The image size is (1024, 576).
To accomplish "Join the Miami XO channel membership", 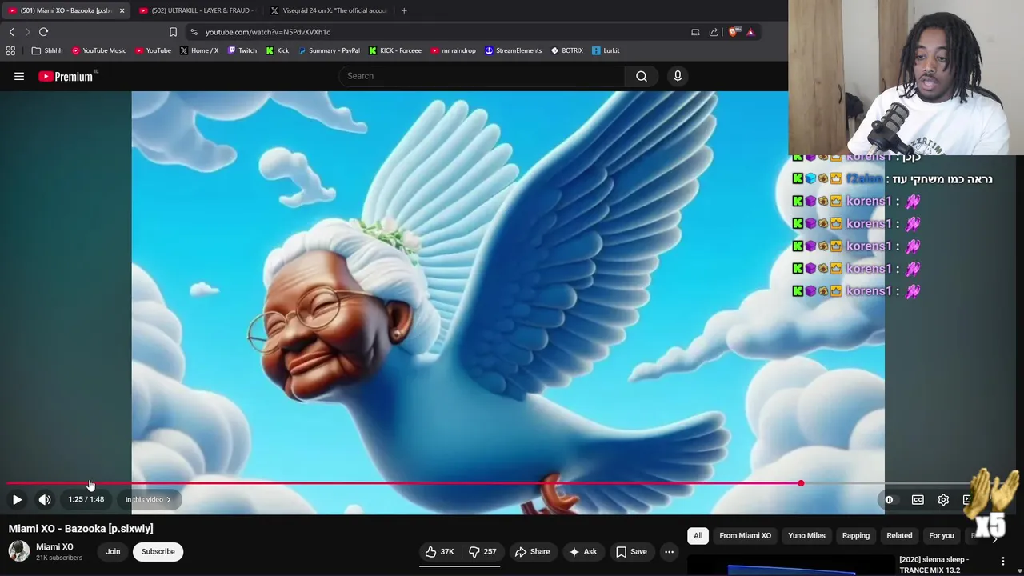I will coord(113,551).
